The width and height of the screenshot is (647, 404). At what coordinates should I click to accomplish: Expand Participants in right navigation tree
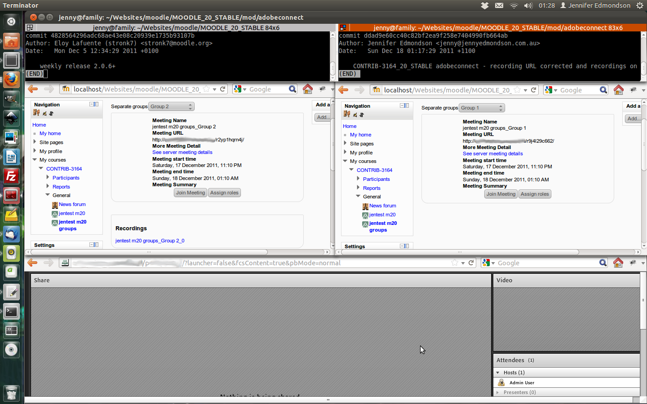(359, 179)
